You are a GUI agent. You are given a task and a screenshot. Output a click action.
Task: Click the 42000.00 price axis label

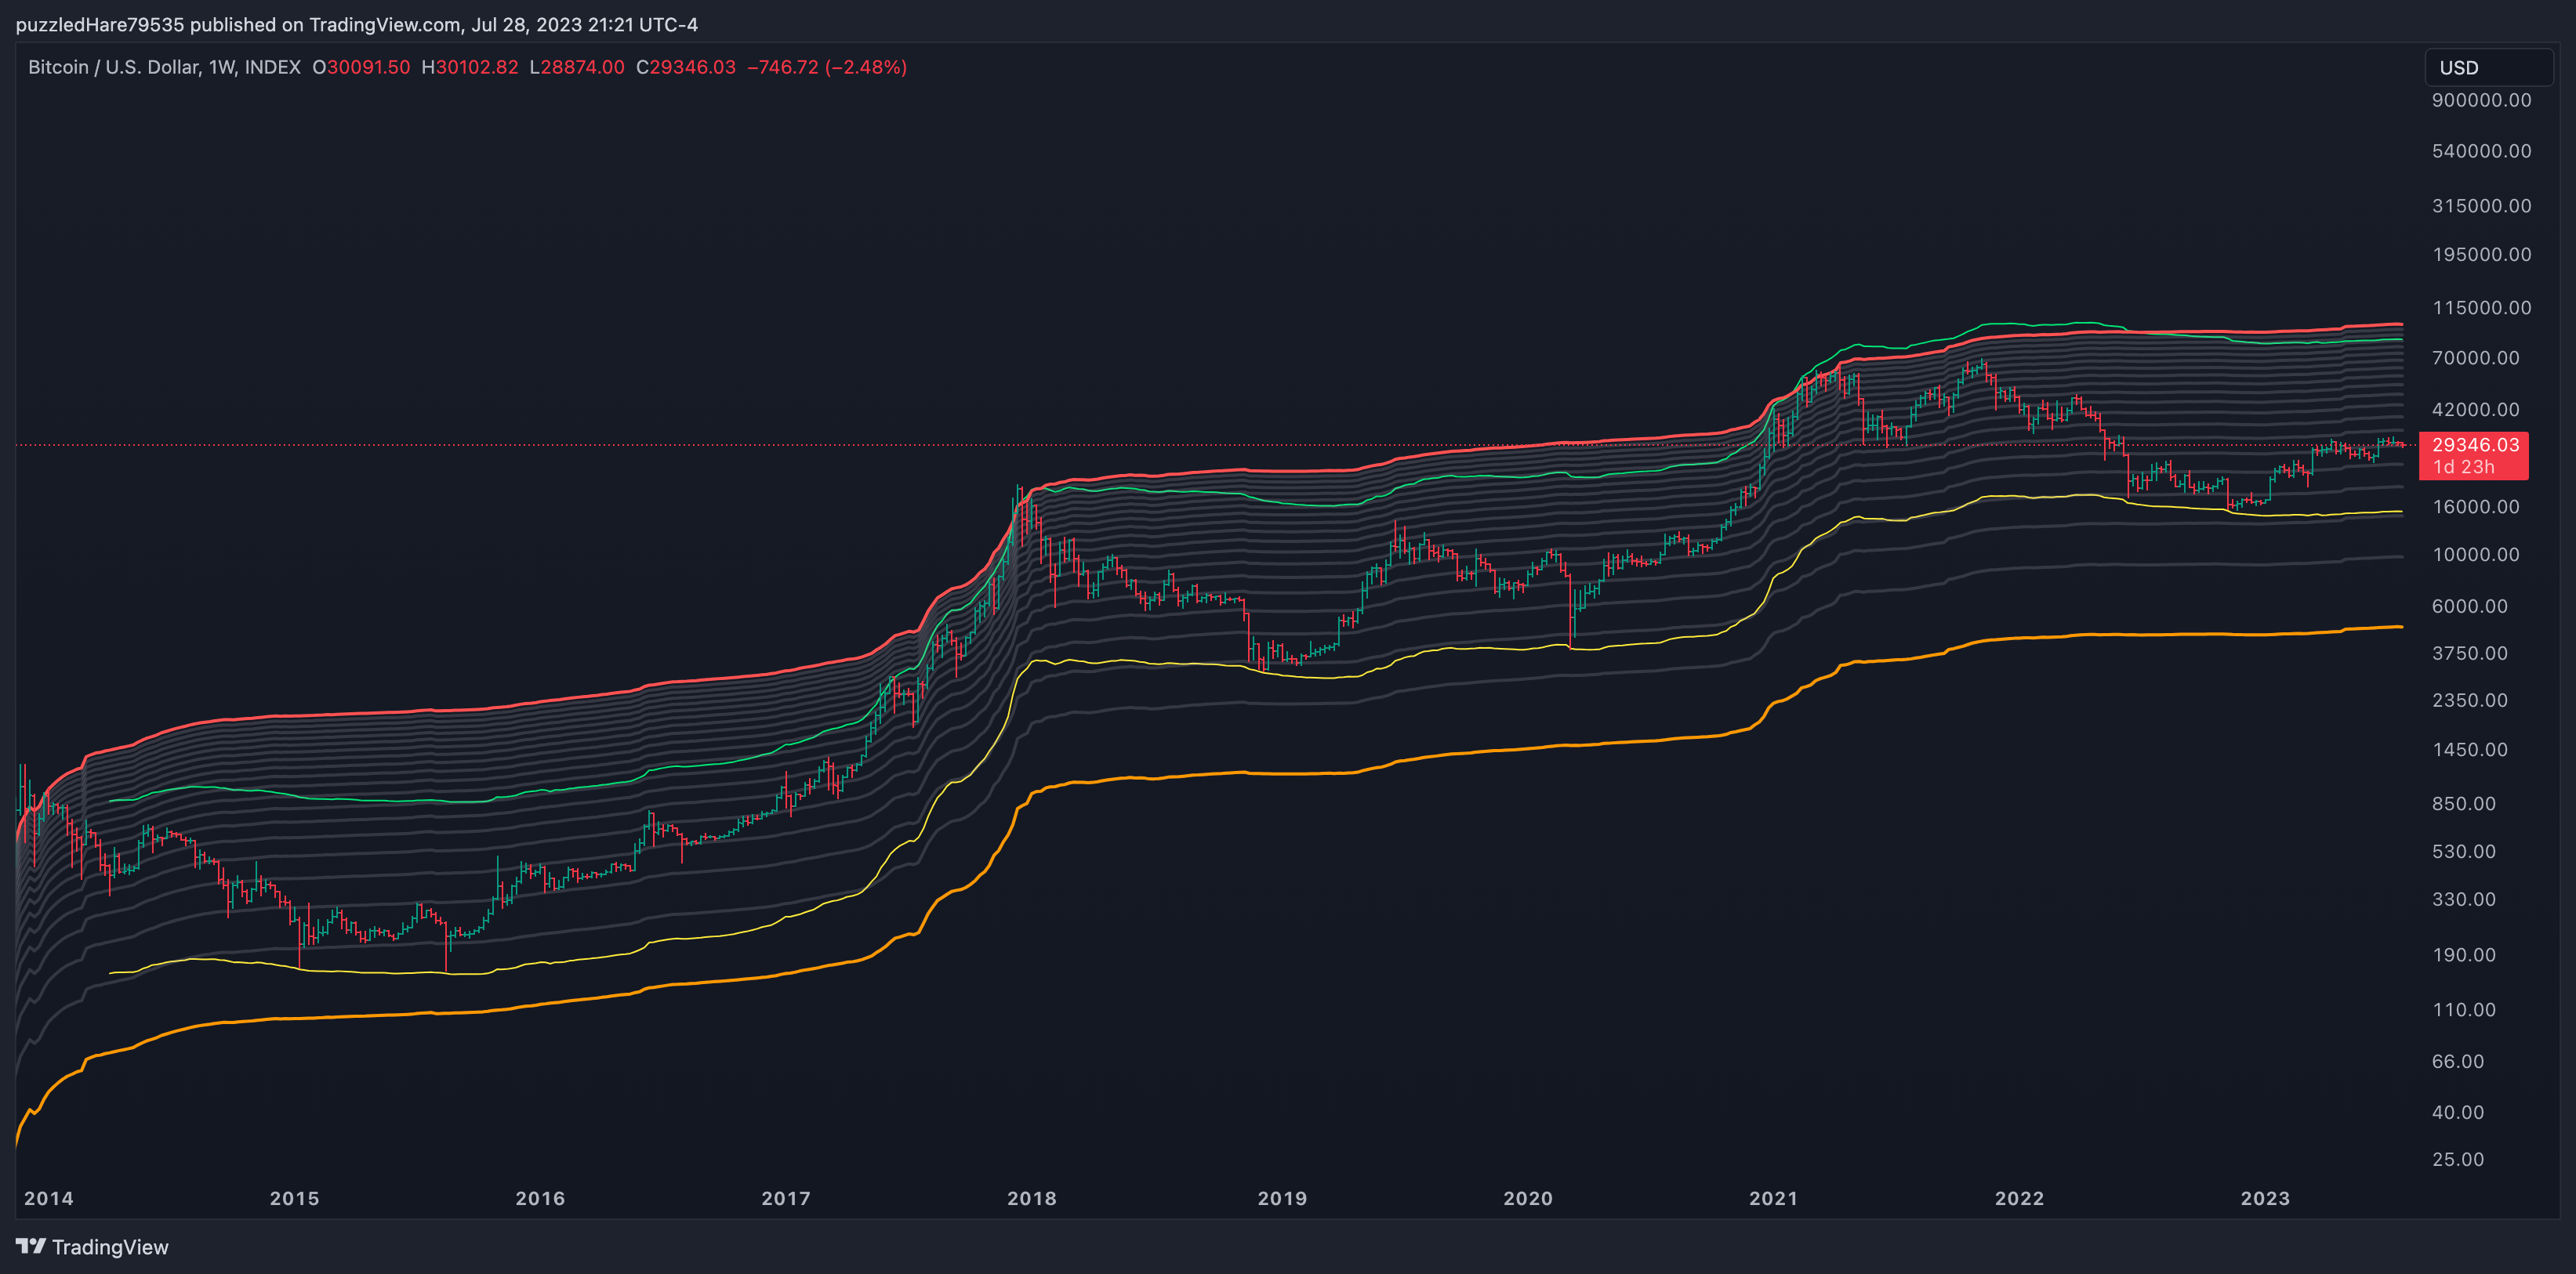(2476, 410)
